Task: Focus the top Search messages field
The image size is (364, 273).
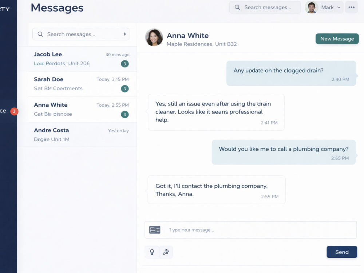Action: [265, 7]
